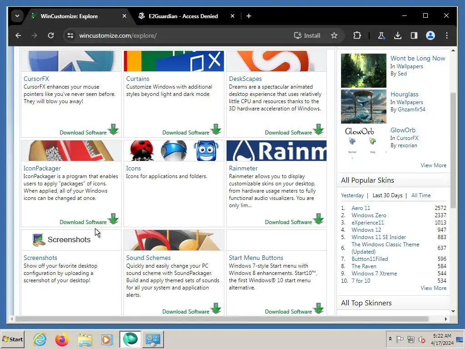Click the clock in the system tray
465x349 pixels.
tap(442, 339)
